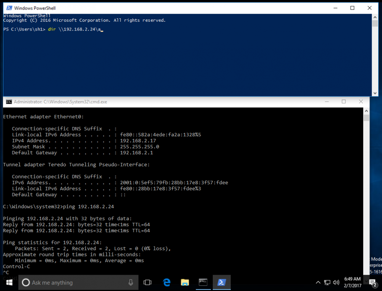The height and width of the screenshot is (291, 382).
Task: Open the volume control tray icon
Action: tap(336, 283)
